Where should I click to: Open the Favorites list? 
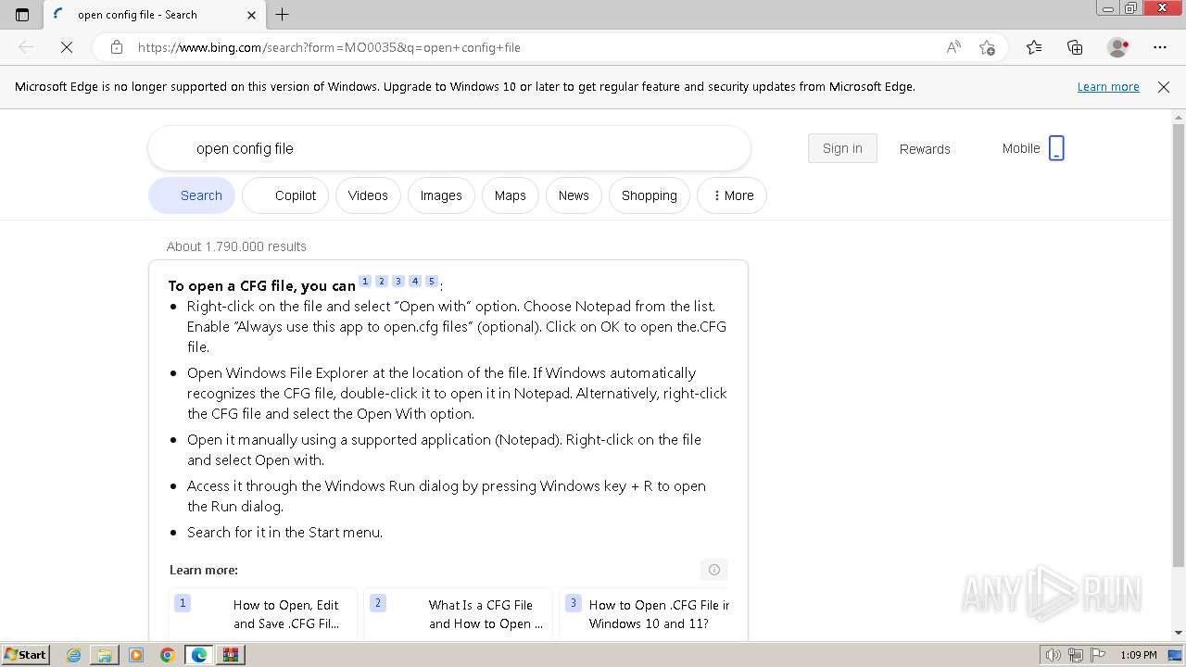[1034, 47]
